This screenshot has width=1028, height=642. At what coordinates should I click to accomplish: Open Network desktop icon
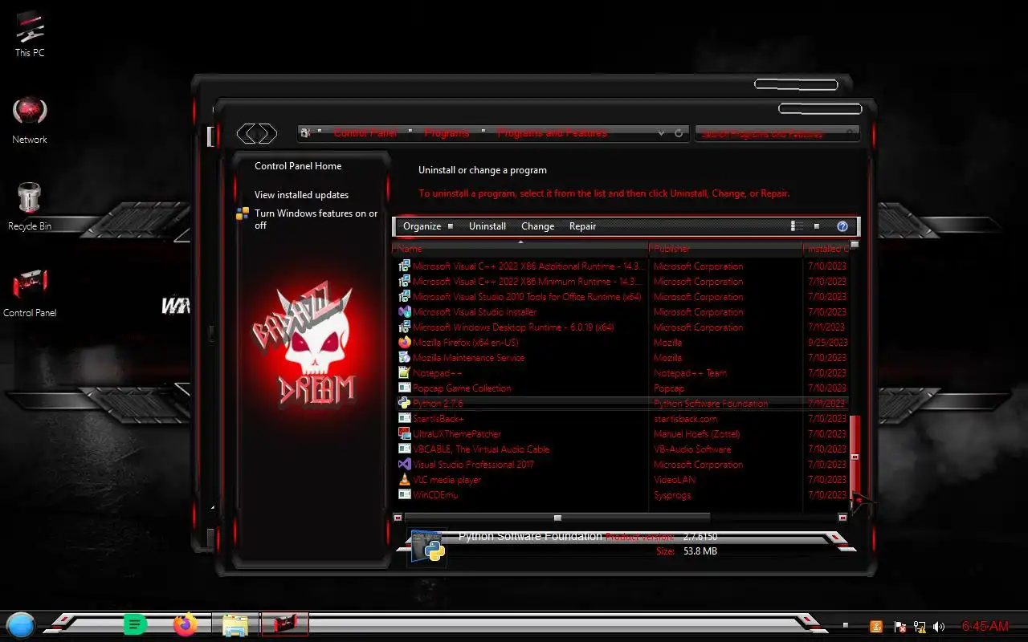coord(30,120)
